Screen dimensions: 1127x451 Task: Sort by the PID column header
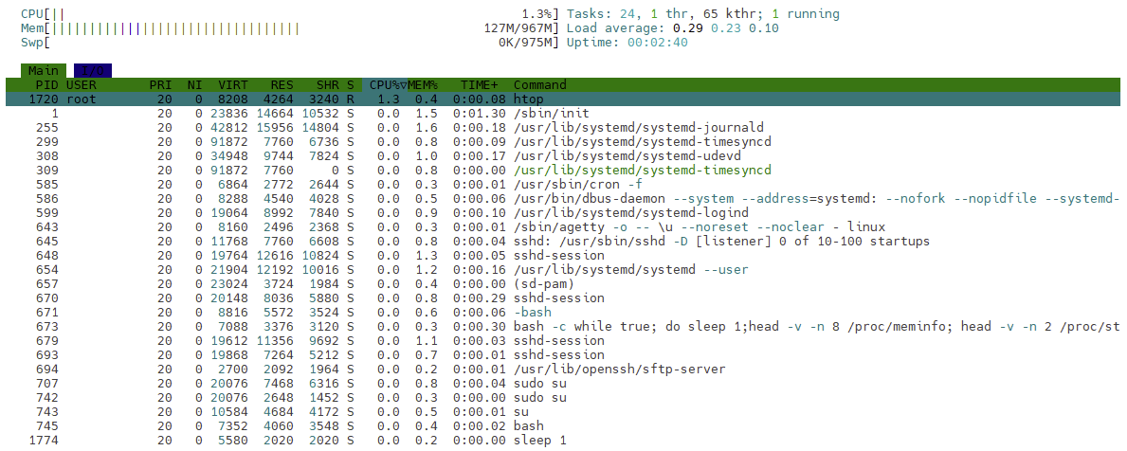46,84
